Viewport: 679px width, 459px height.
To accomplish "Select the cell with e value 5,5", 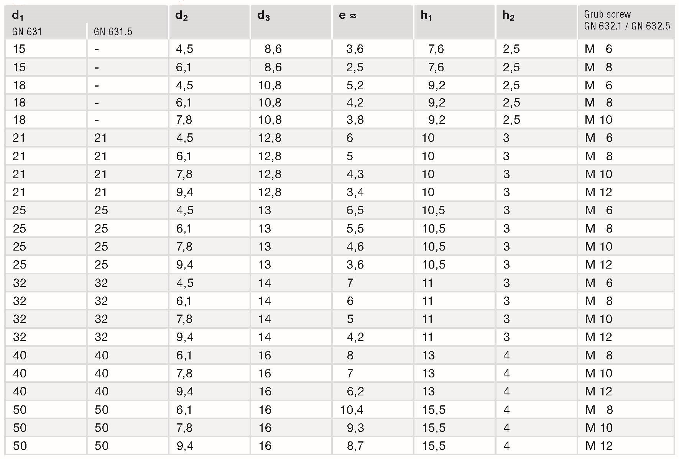I will (355, 229).
